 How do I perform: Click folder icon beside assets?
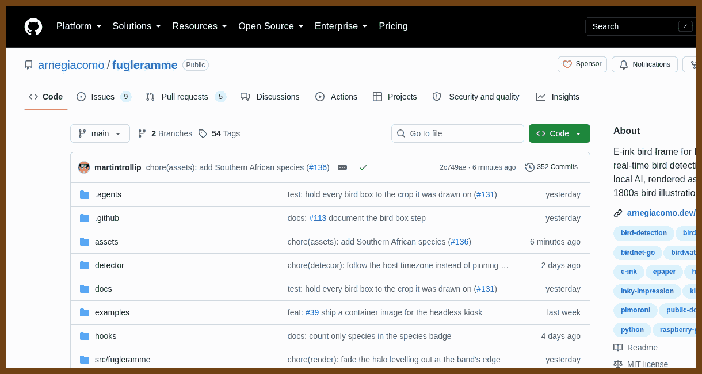tap(85, 242)
